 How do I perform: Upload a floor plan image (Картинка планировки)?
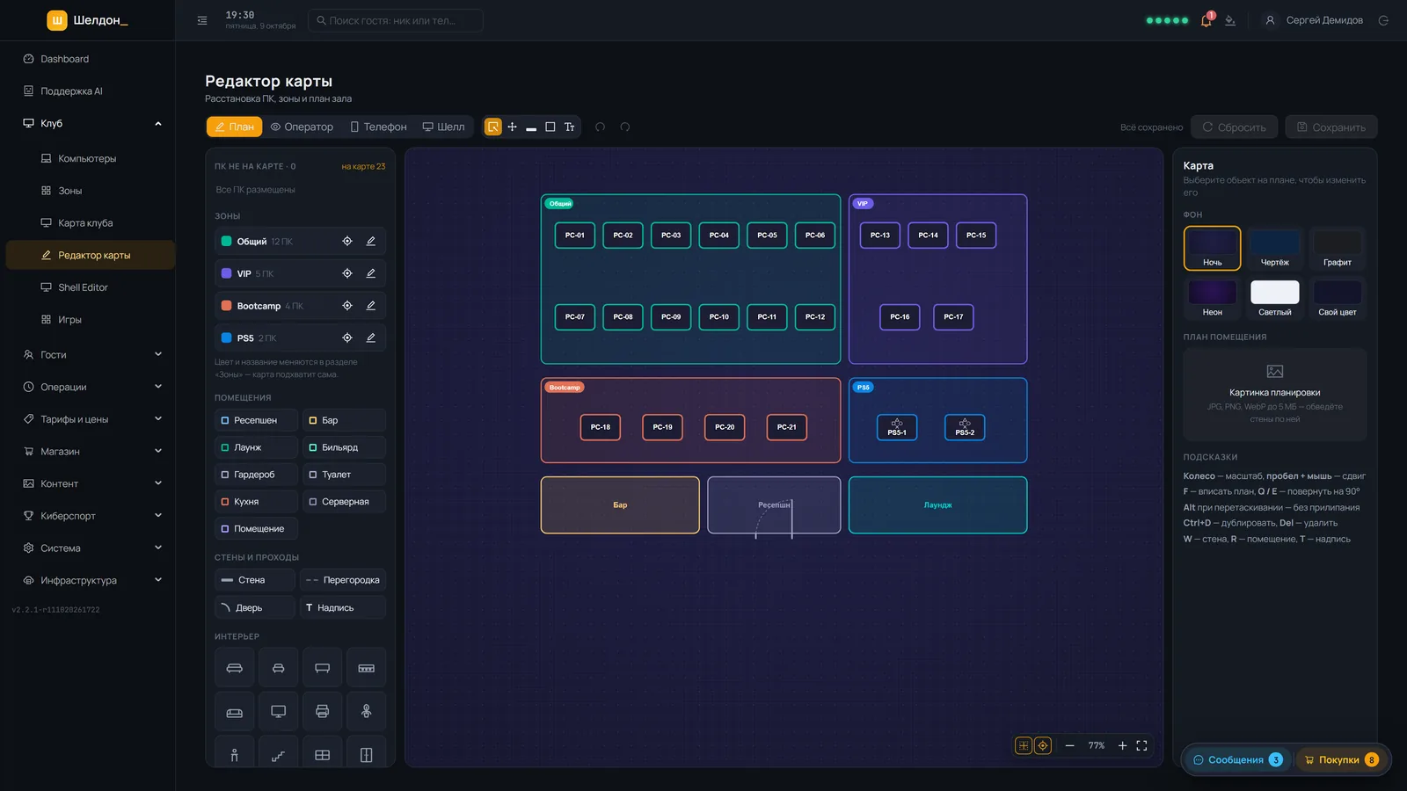pos(1275,395)
